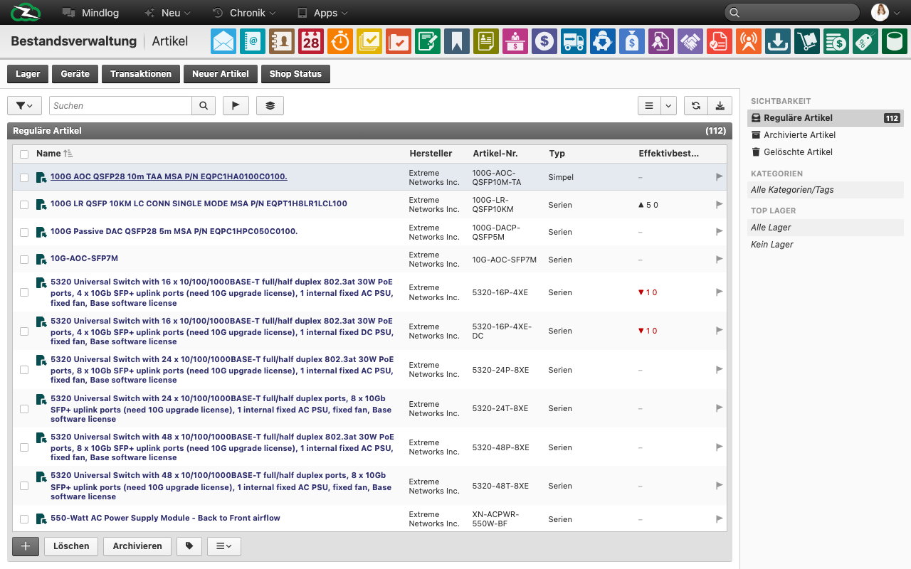This screenshot has height=569, width=911.
Task: Check the 5320-24T-8XE row checkbox
Action: tap(24, 409)
